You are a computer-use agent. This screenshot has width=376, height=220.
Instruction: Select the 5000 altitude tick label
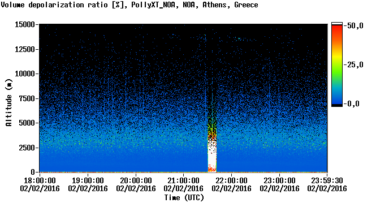pyautogui.click(x=27, y=123)
